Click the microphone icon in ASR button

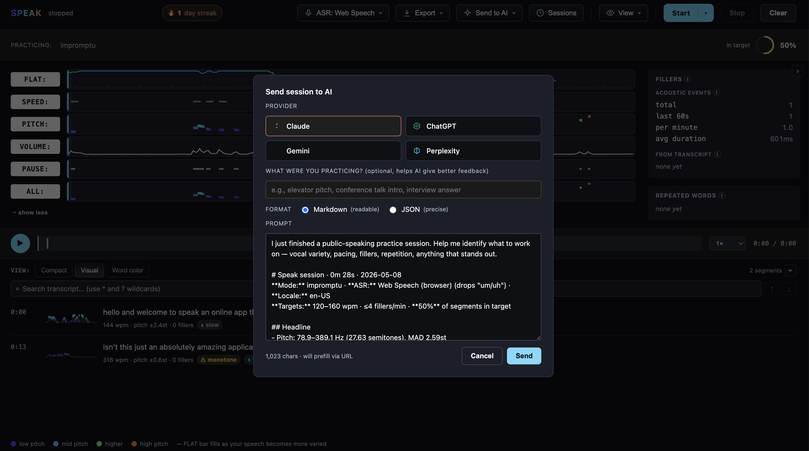308,13
